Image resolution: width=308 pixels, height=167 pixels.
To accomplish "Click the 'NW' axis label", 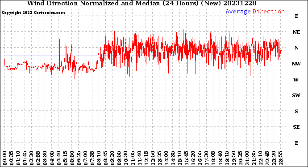I will (x=296, y=64).
